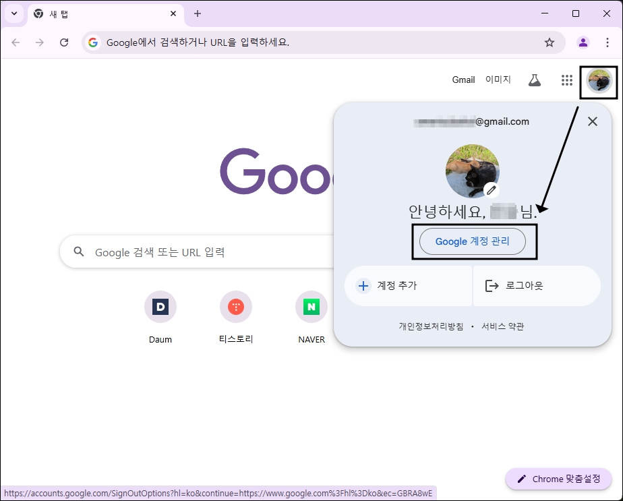Click the bookmark star in address bar
This screenshot has height=501, width=623.
pyautogui.click(x=550, y=42)
